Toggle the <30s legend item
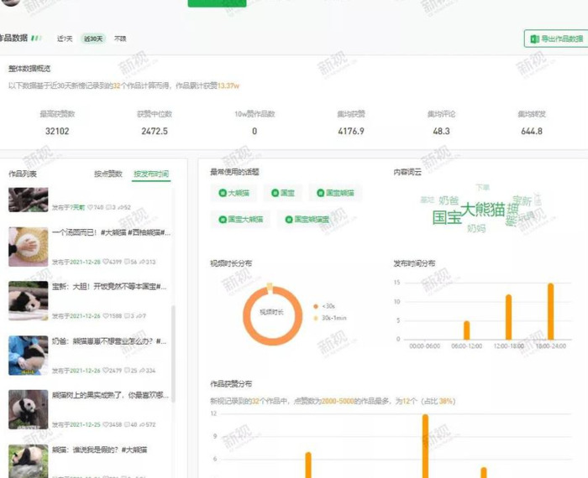This screenshot has width=588, height=478. point(324,306)
